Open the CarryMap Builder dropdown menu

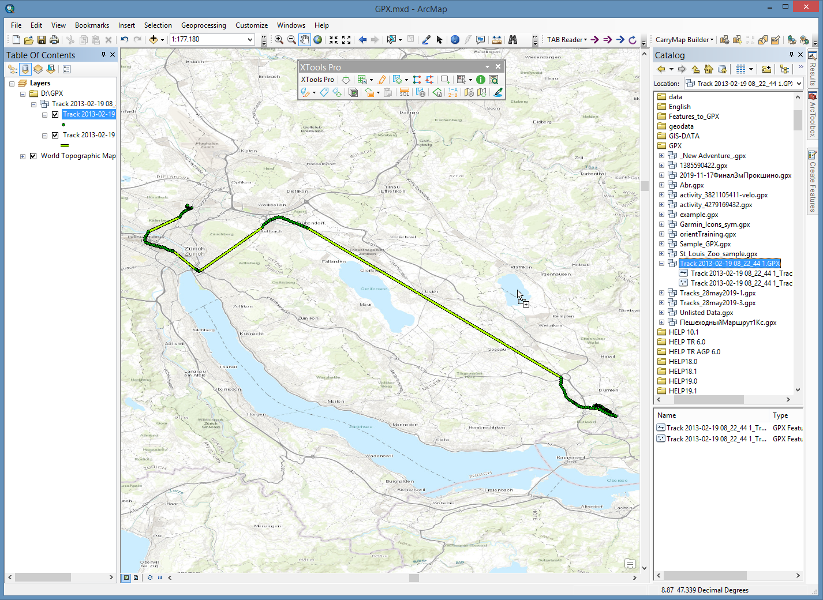(684, 40)
